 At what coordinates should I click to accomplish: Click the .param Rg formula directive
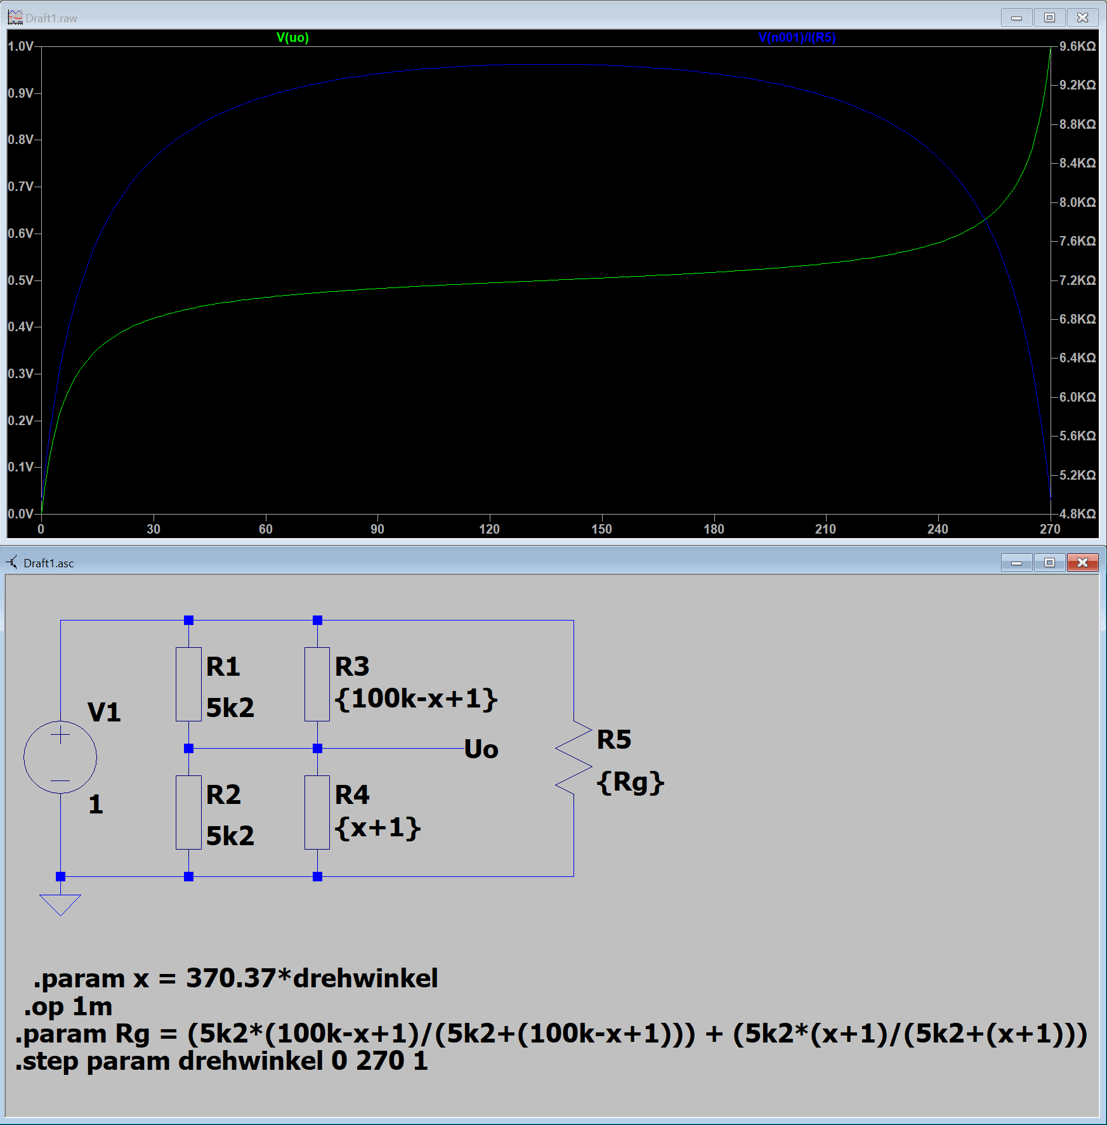tap(551, 1034)
